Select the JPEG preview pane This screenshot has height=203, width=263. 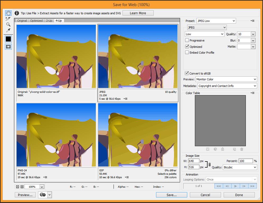[138, 56]
